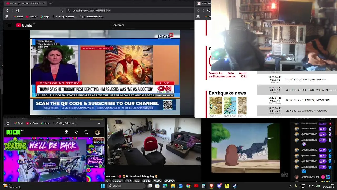
Task: Open Task View from the taskbar
Action: 150,186
